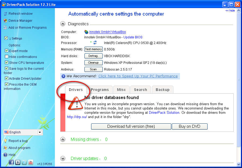Screen dimensions: 242x168
Task: Click the Cleanup button
Action: point(93,63)
